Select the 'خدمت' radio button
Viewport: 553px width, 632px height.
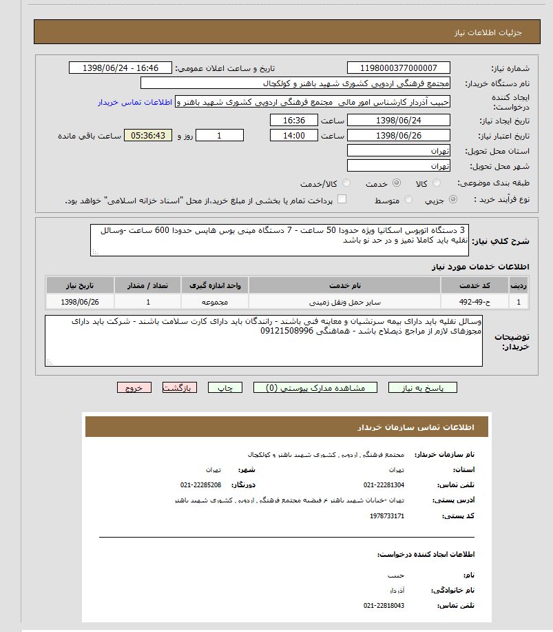point(396,183)
